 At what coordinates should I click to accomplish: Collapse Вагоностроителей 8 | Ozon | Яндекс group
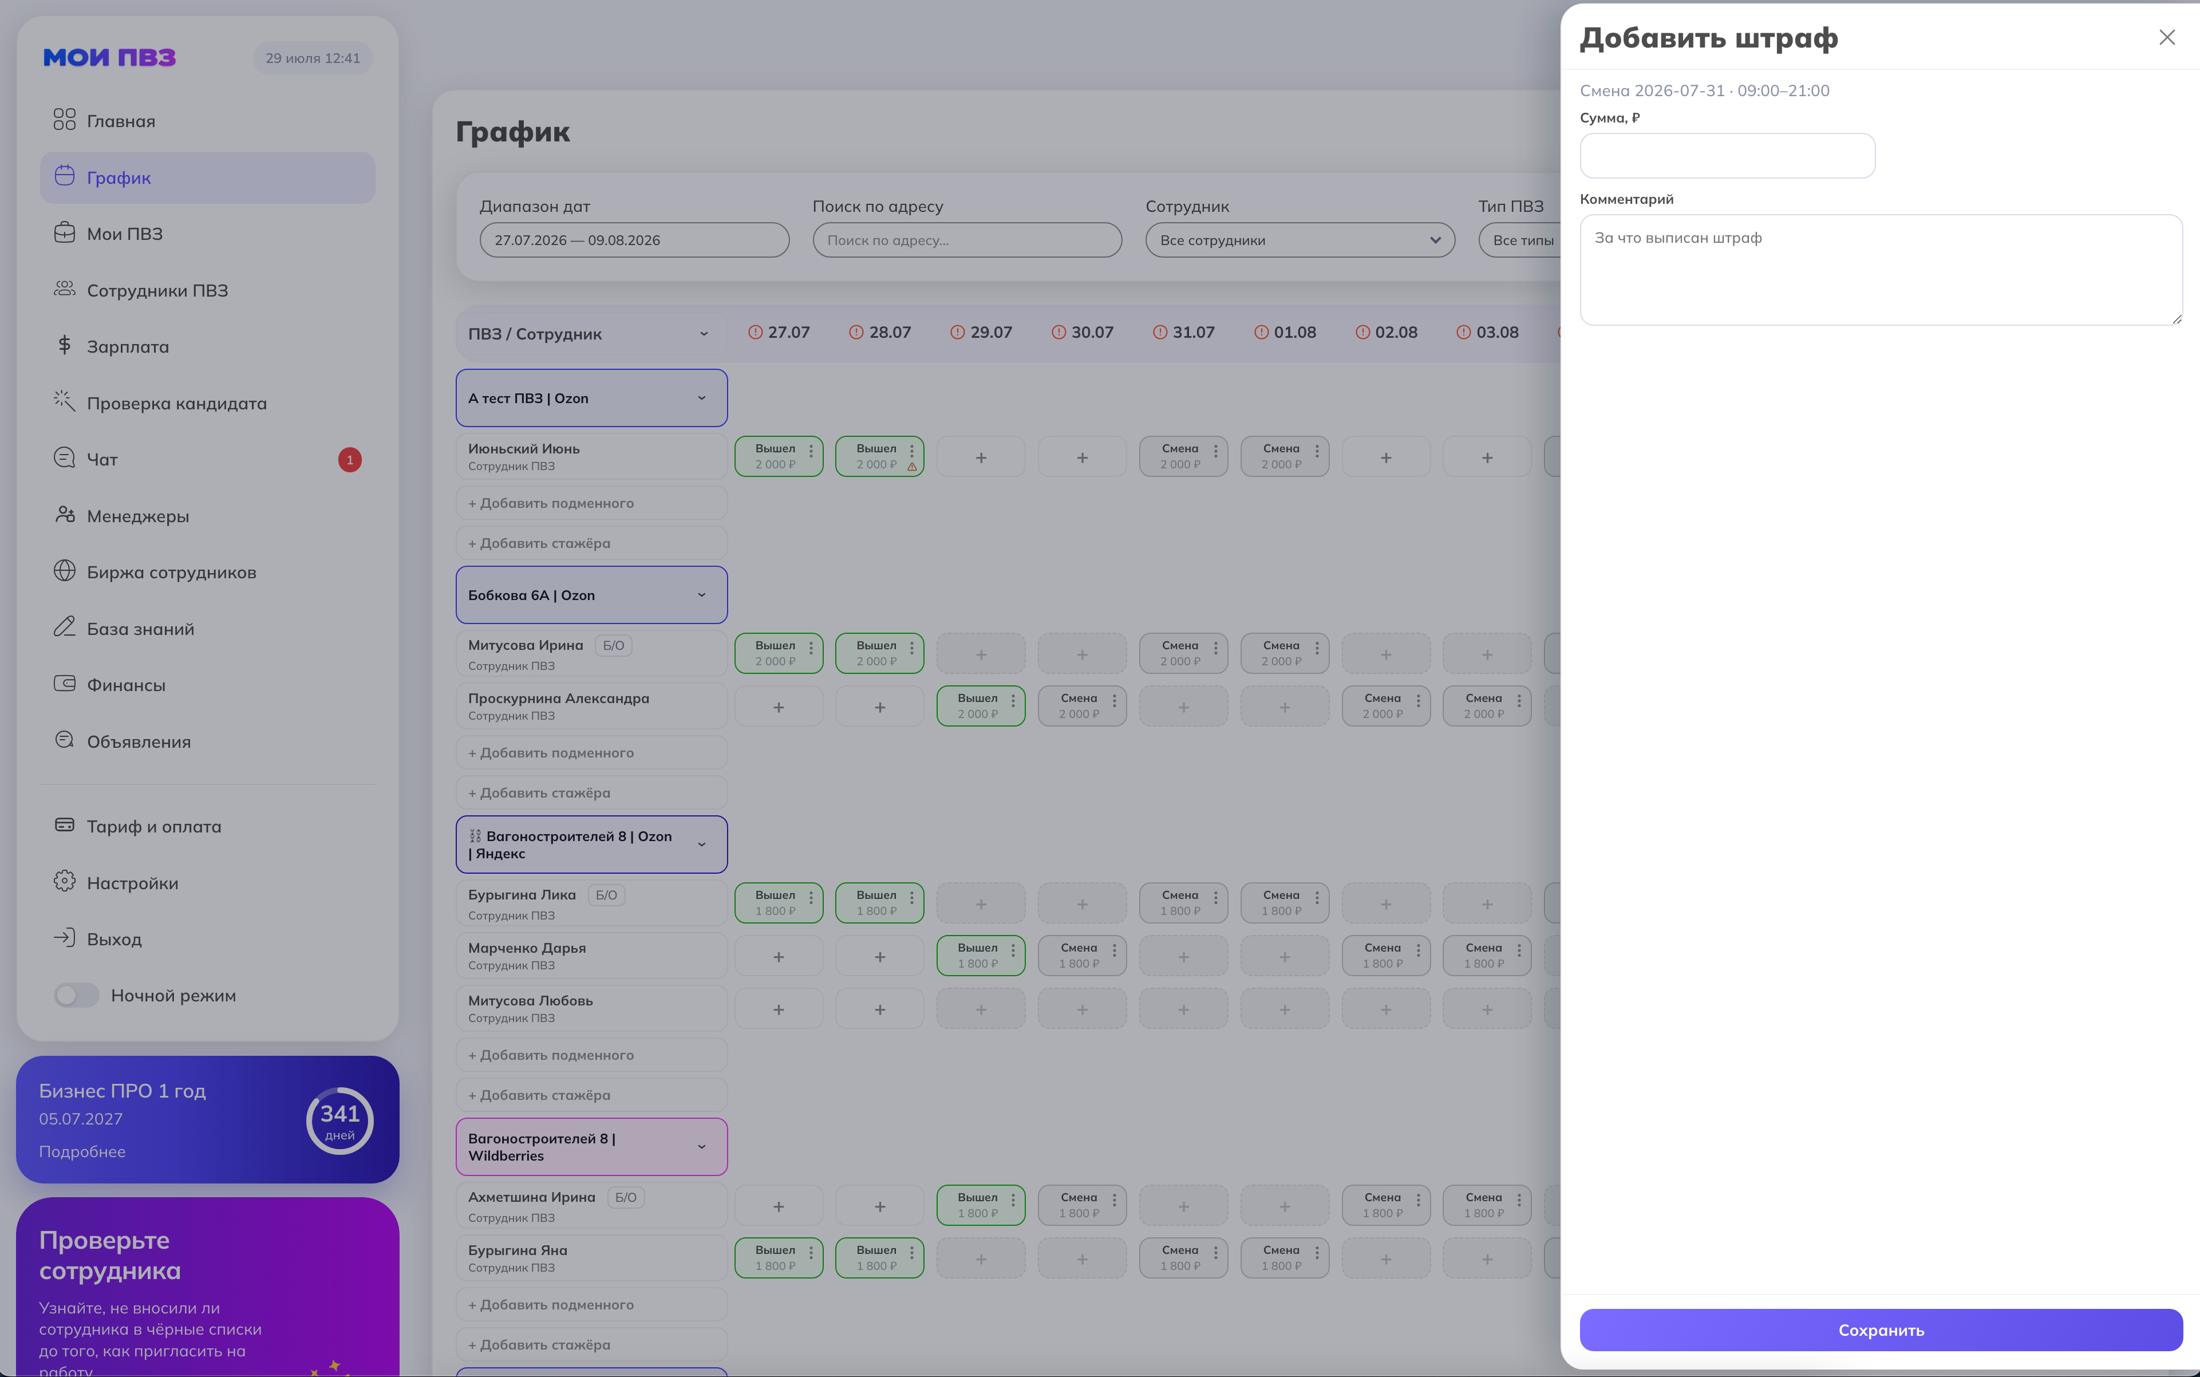pyautogui.click(x=701, y=845)
